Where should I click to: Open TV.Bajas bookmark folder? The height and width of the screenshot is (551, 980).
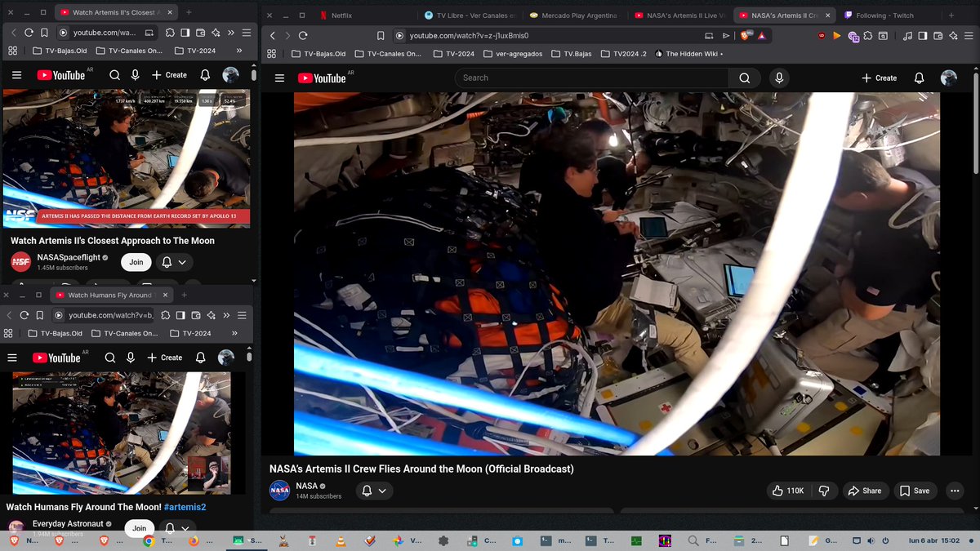(x=570, y=54)
